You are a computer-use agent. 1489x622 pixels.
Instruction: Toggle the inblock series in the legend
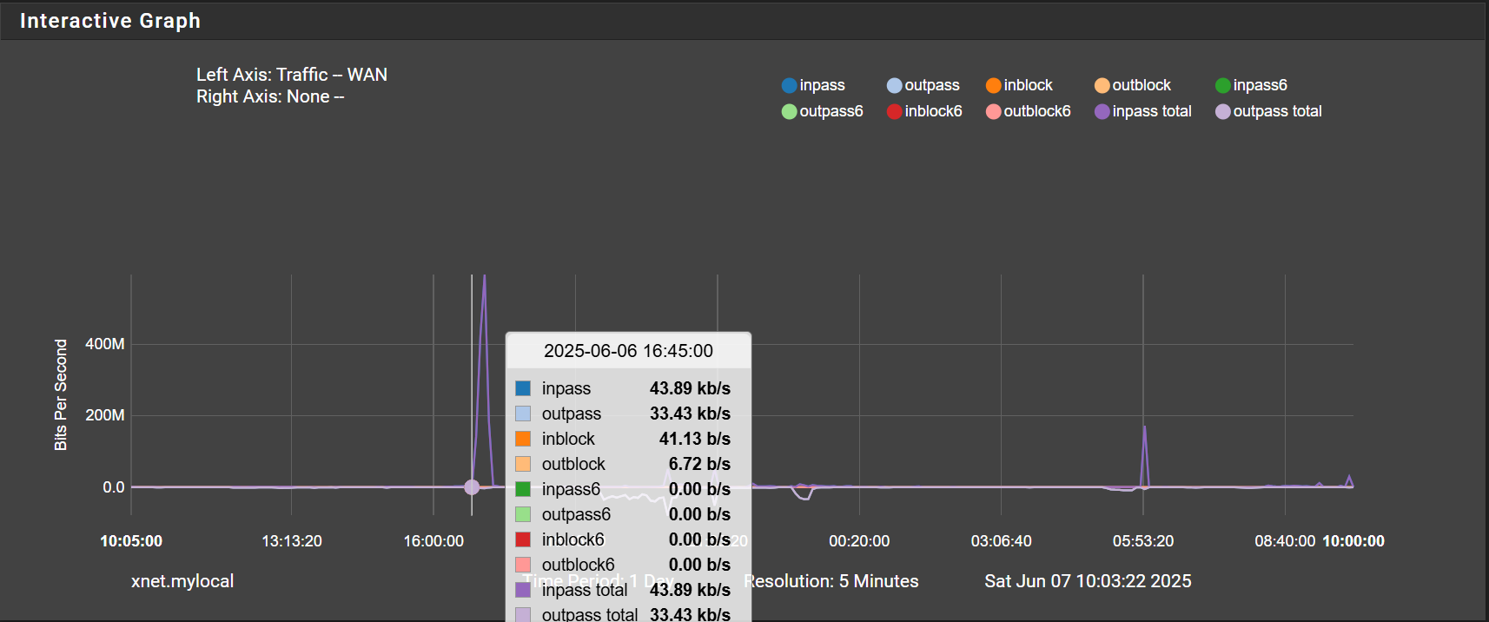(1019, 85)
